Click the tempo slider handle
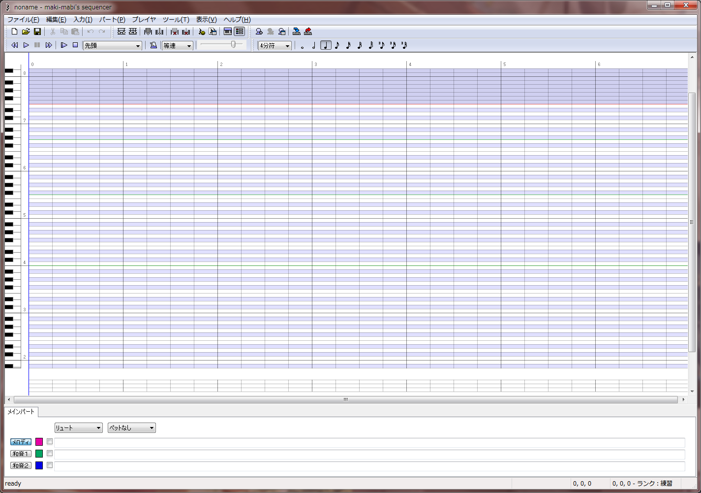 pos(233,44)
